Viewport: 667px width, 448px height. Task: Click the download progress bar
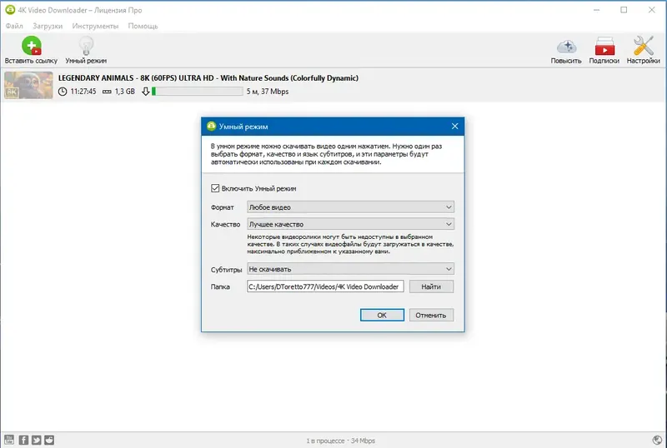tap(198, 92)
